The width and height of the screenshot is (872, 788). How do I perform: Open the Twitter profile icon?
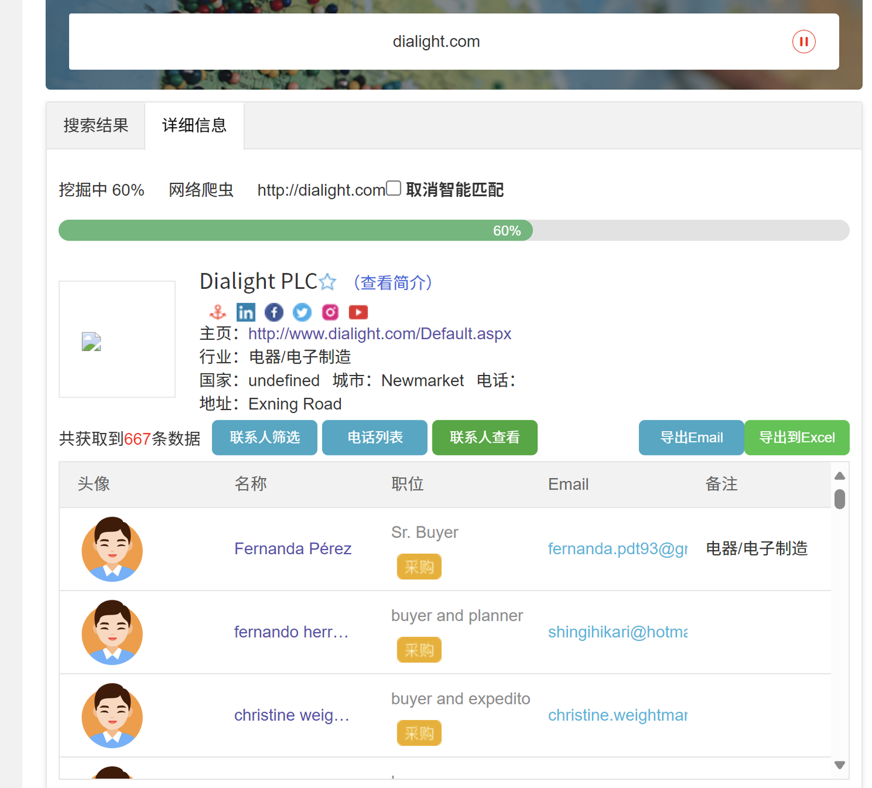pos(302,313)
